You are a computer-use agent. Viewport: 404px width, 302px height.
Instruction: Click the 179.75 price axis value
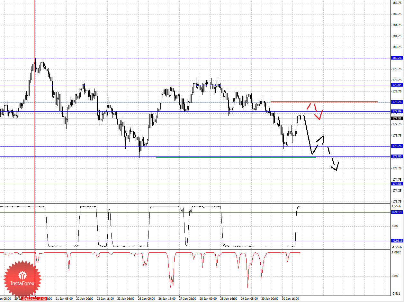pyautogui.click(x=398, y=69)
